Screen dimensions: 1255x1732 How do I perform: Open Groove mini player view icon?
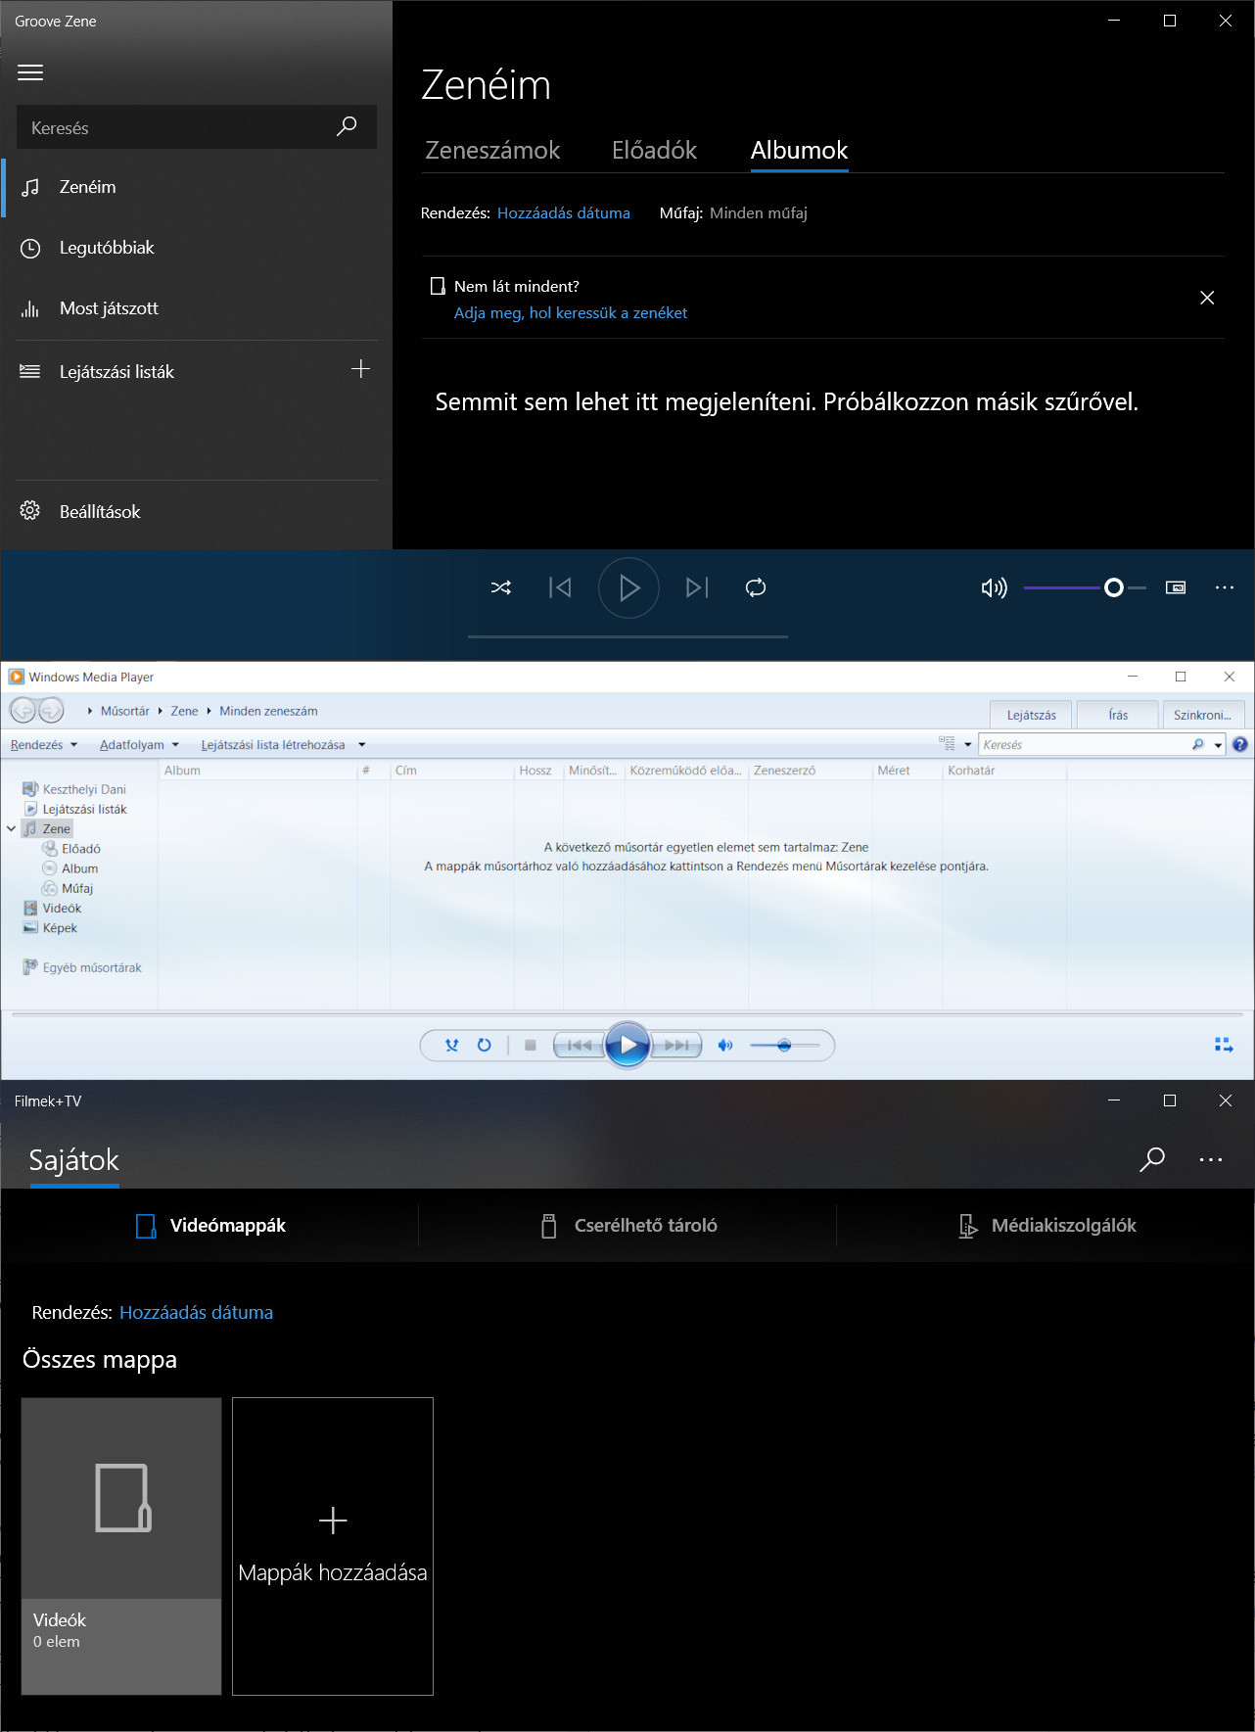pos(1176,587)
